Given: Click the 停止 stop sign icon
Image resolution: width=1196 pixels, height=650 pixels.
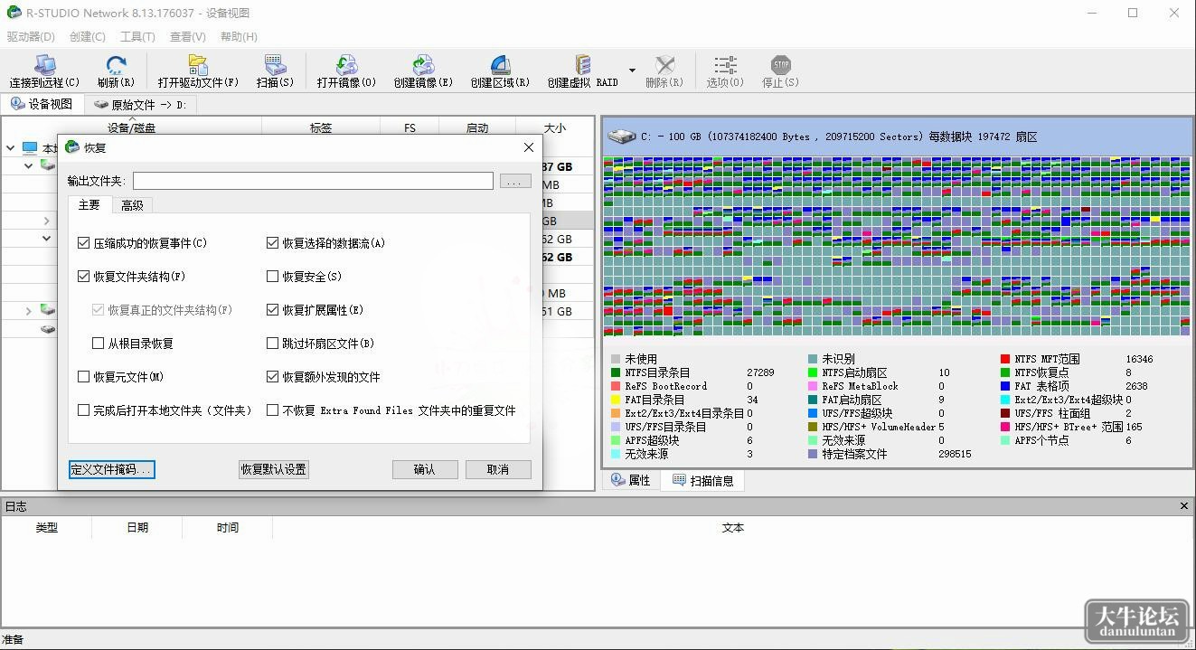Looking at the screenshot, I should tap(780, 66).
